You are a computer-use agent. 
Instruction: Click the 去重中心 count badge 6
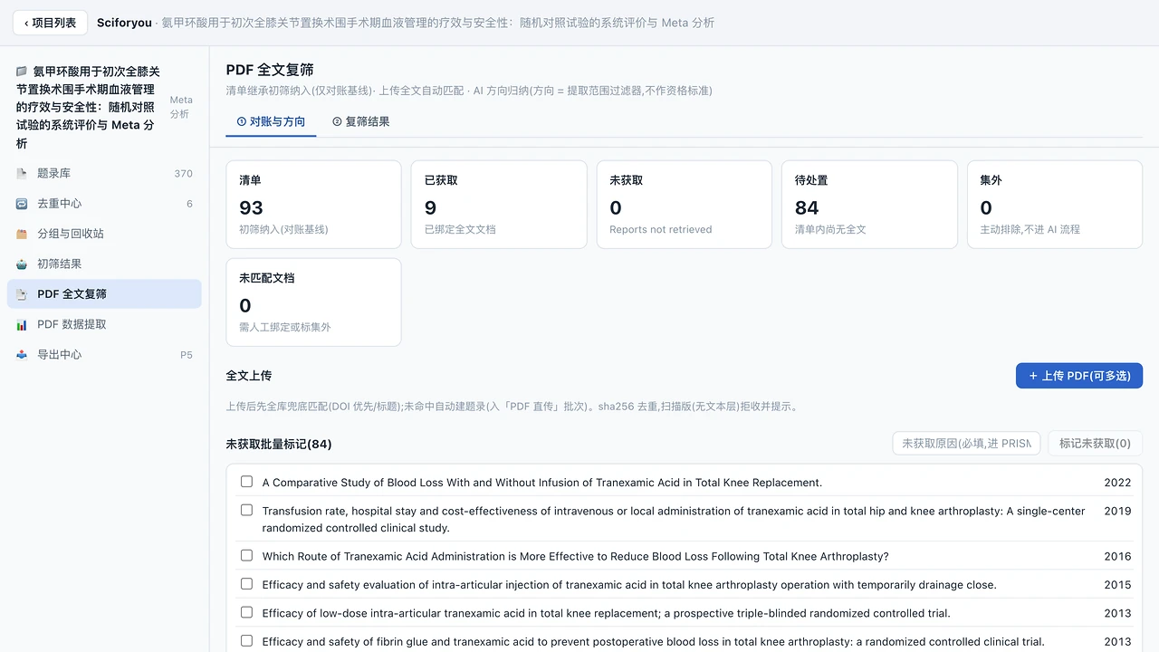pyautogui.click(x=189, y=204)
